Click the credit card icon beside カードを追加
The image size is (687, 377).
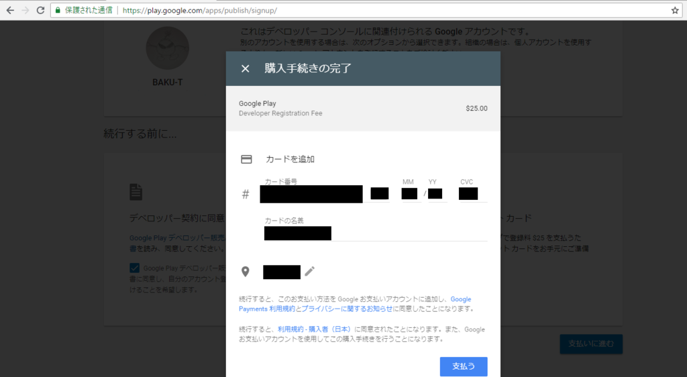246,160
